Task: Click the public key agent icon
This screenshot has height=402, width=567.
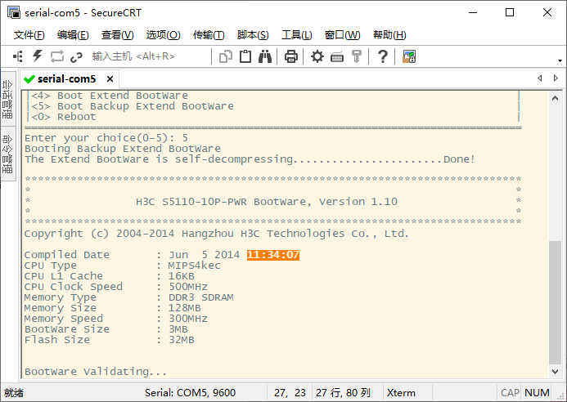Action: [x=357, y=56]
